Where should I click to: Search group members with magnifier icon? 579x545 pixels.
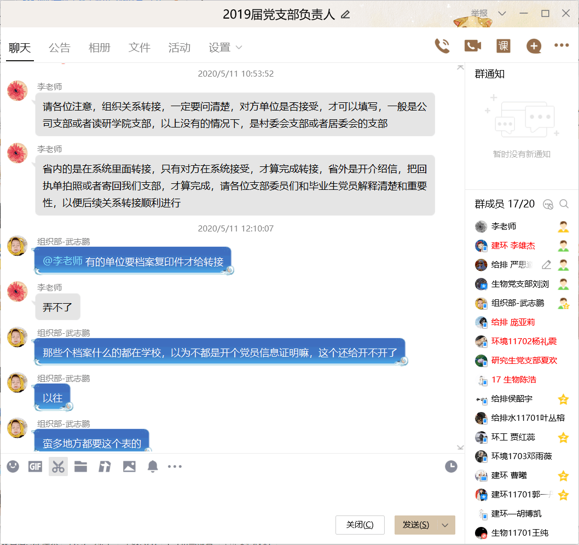564,204
